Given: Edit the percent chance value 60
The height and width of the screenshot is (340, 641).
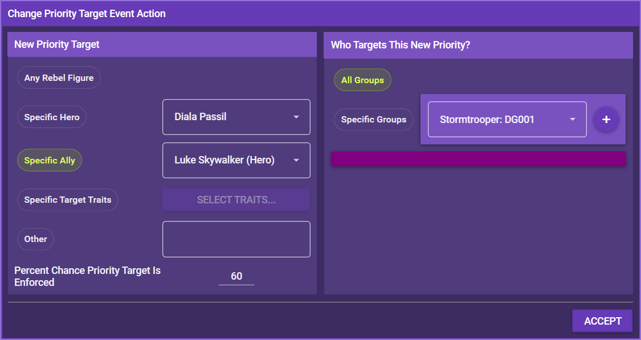Looking at the screenshot, I should (x=236, y=276).
